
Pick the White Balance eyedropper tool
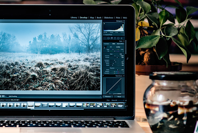[x=105, y=47]
